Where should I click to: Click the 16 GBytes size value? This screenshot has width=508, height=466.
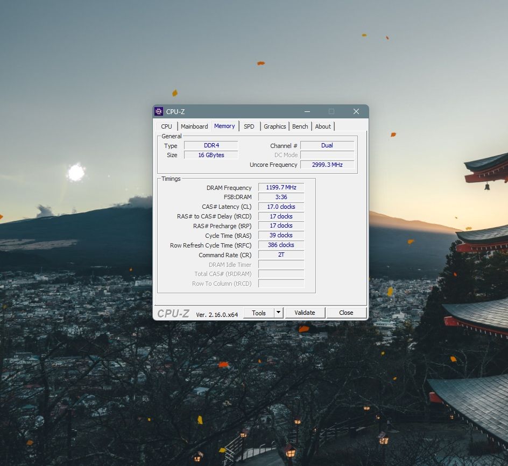[x=211, y=155]
